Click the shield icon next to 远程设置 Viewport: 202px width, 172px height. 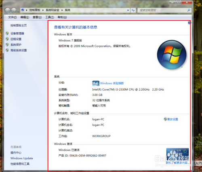pos(7,39)
